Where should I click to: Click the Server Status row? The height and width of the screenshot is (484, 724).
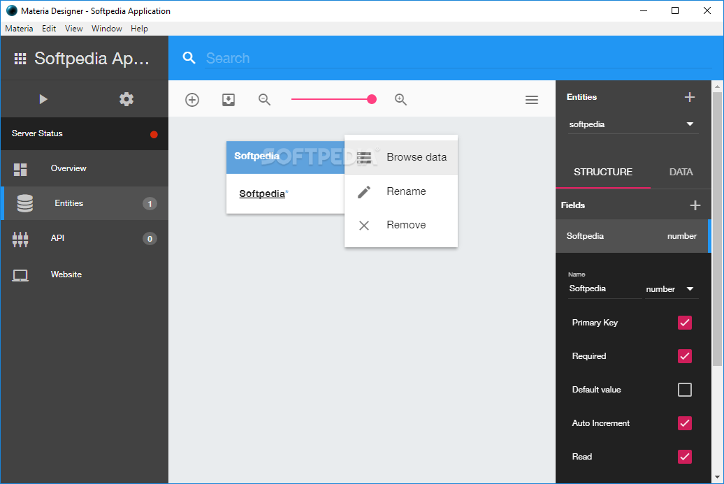pos(85,133)
